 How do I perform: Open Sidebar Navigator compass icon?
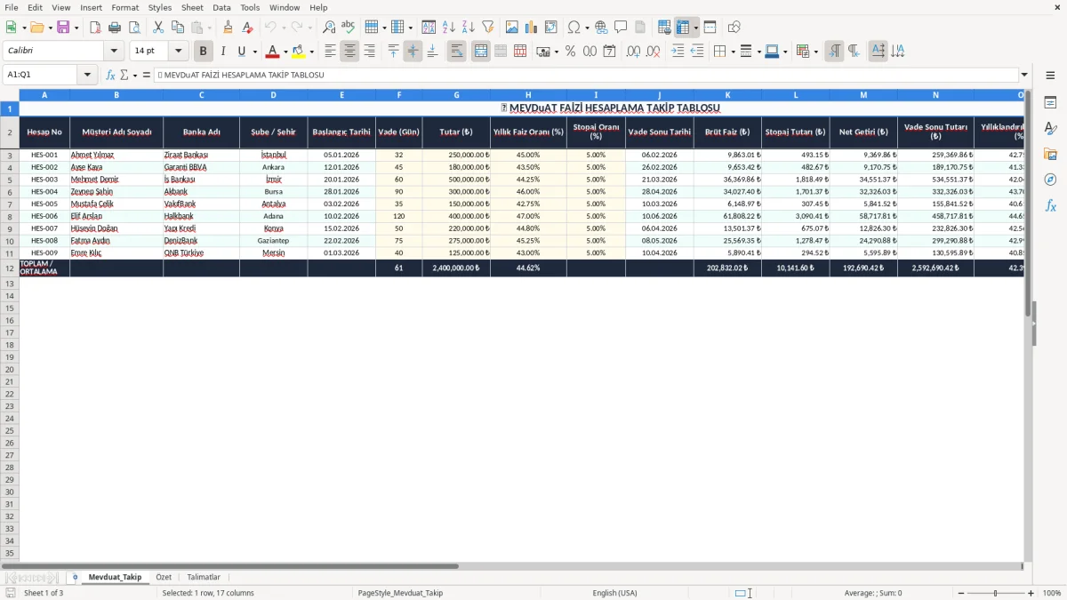(x=1051, y=180)
